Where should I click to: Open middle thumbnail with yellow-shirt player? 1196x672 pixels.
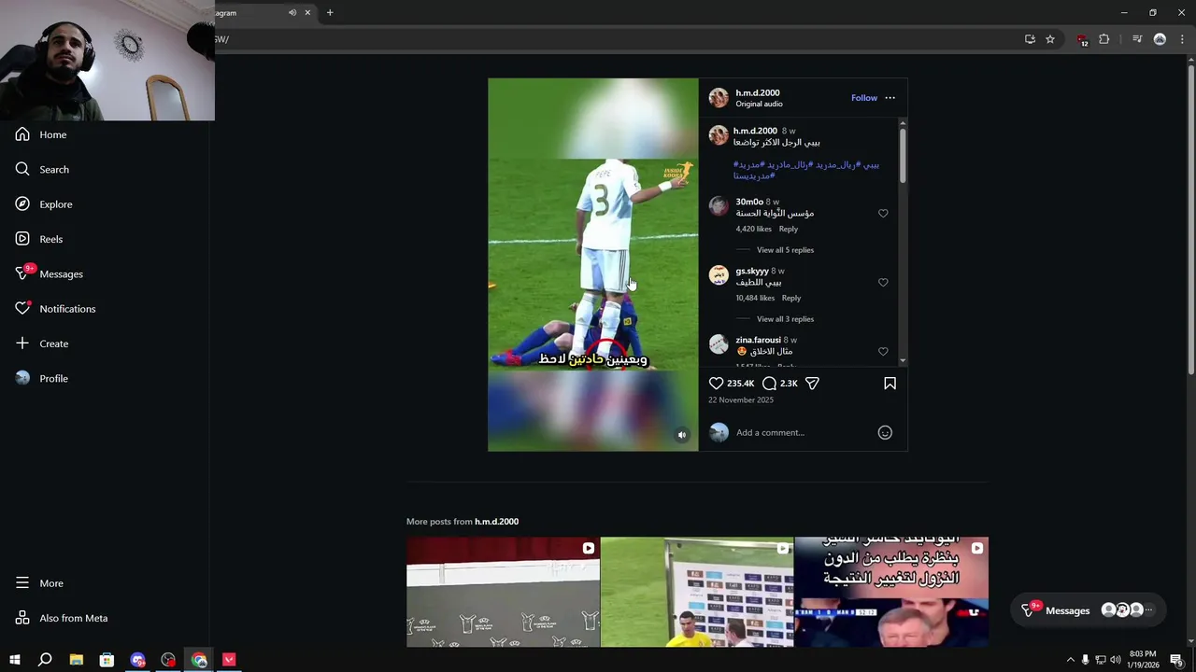point(697,592)
